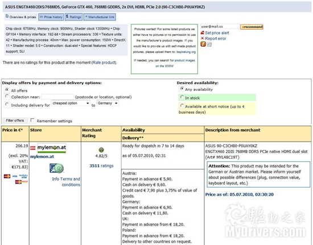
Task: Click the Austrian flag icon beside mylemon
Action: (33, 148)
